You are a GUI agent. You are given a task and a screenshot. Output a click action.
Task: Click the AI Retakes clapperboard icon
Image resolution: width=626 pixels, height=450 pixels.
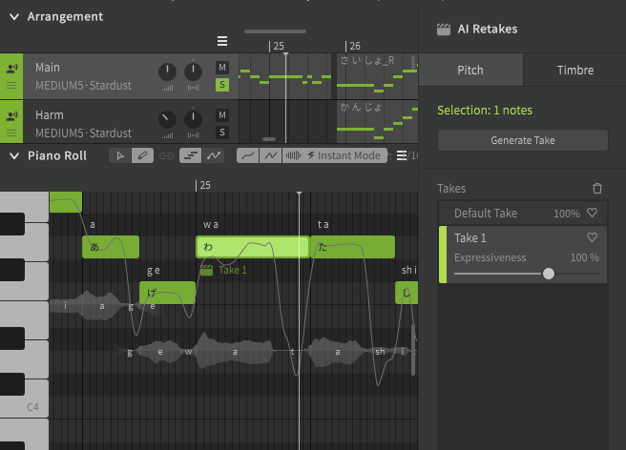444,30
